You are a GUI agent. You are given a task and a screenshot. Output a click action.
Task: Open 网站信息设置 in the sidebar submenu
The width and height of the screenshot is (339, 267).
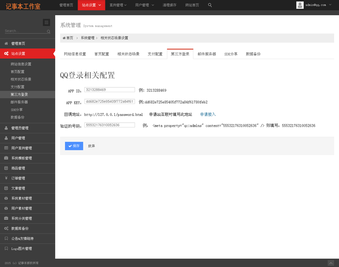(x=21, y=64)
